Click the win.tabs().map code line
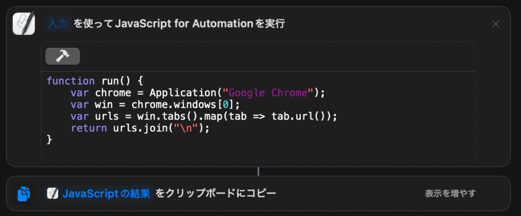Viewport: 521px width, 216px height. pyautogui.click(x=204, y=116)
